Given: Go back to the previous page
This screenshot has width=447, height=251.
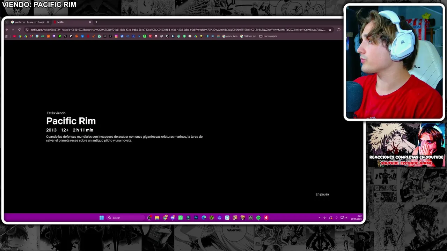Looking at the screenshot, I should tap(7, 30).
